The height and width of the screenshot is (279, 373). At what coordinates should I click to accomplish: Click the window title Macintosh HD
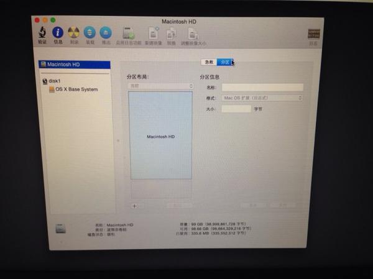click(x=179, y=22)
